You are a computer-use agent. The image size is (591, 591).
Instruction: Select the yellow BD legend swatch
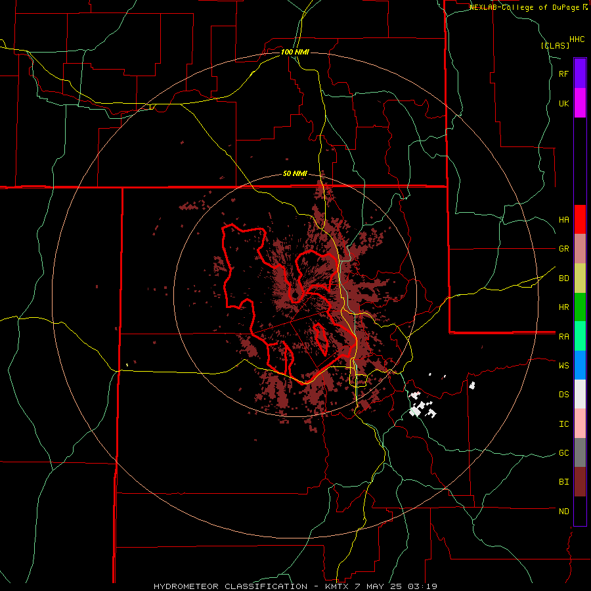click(x=580, y=278)
